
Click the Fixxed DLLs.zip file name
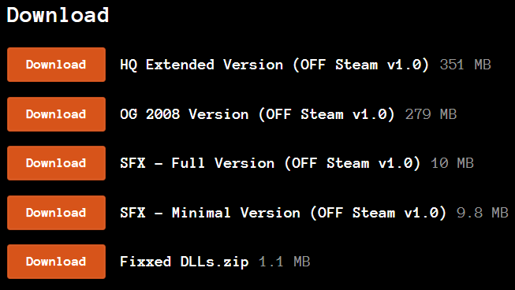click(x=185, y=262)
